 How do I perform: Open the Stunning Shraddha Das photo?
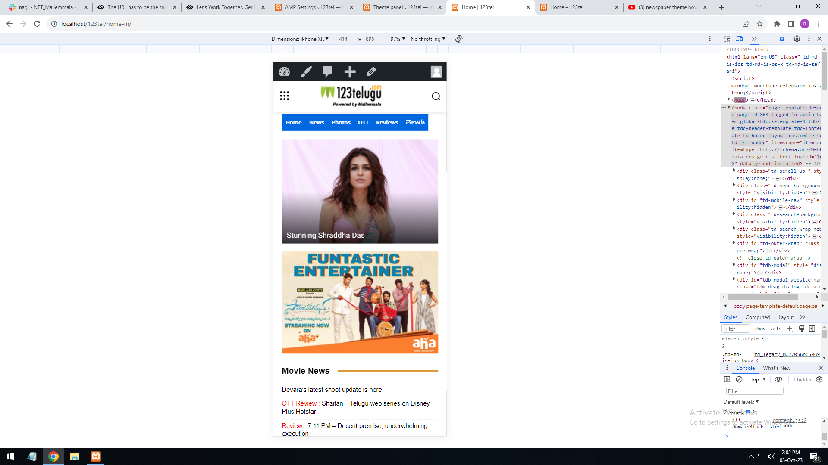360,191
